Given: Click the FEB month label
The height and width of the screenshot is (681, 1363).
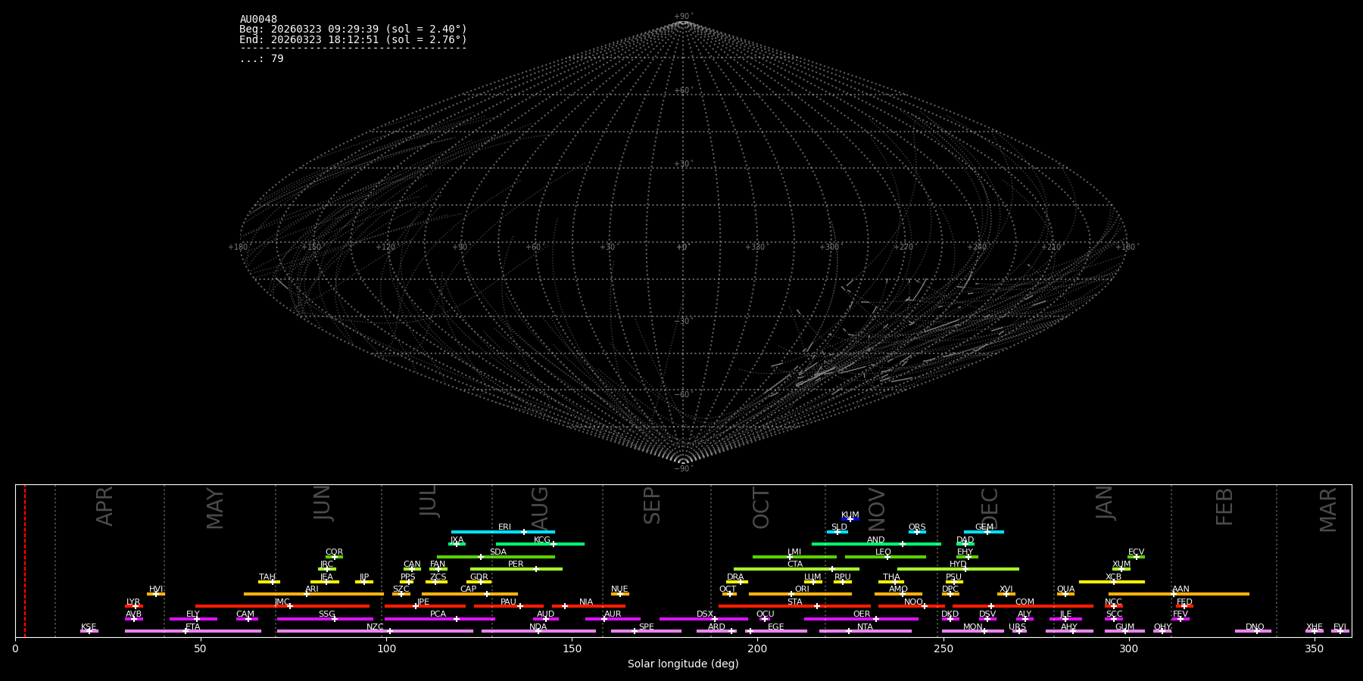Looking at the screenshot, I should point(1224,507).
